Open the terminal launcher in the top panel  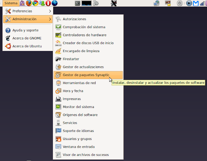[x=78, y=3]
